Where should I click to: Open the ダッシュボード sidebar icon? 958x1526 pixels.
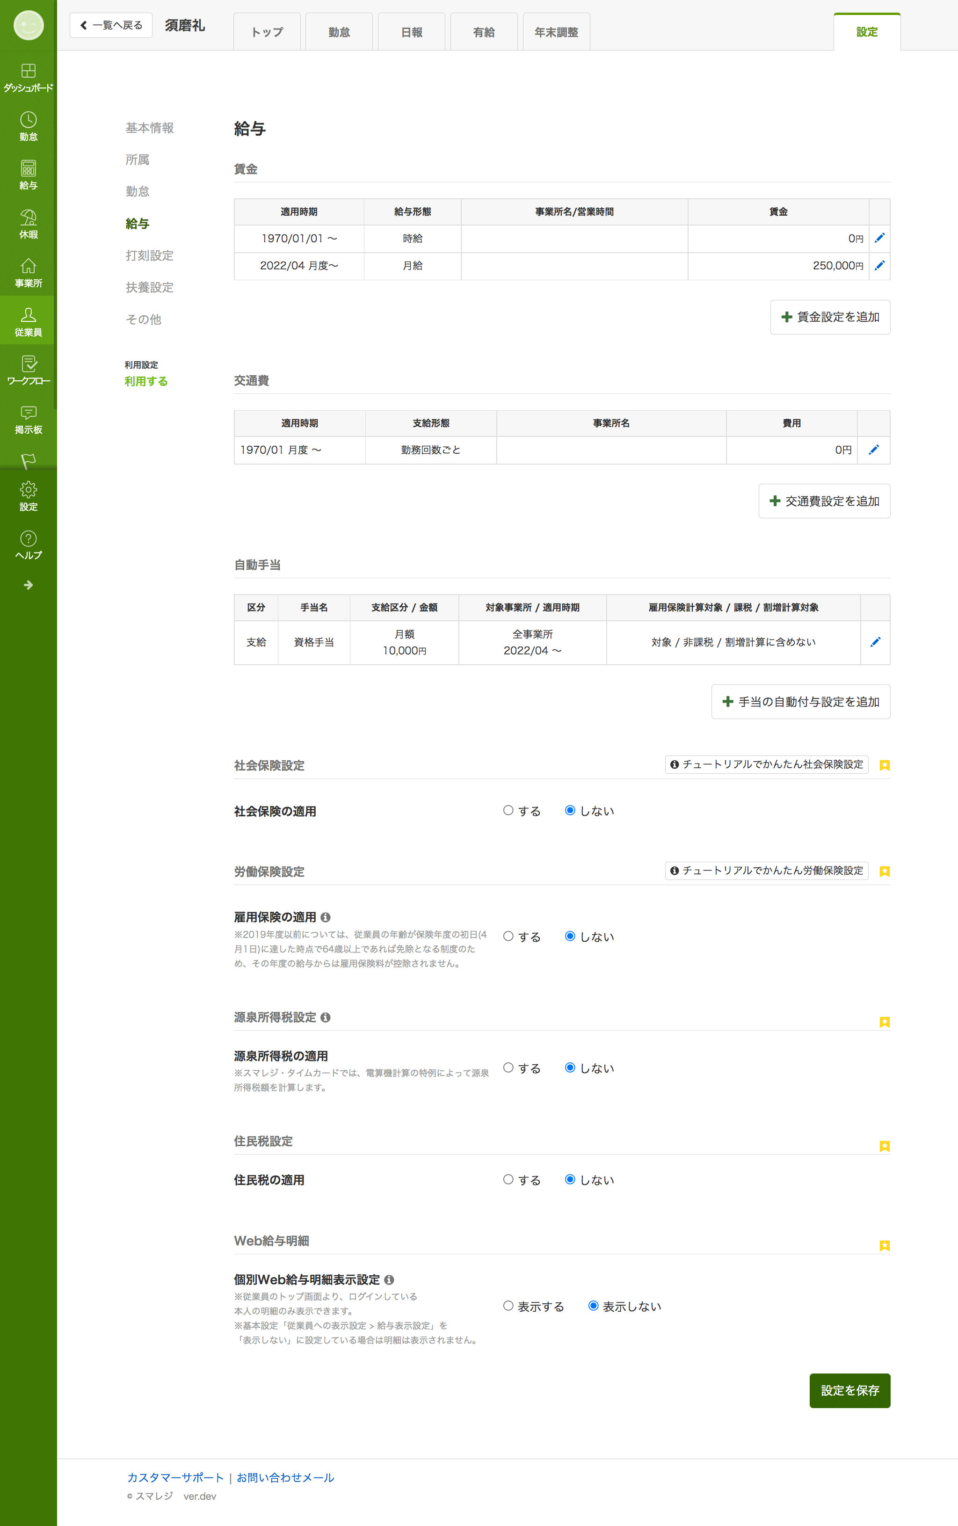click(28, 78)
